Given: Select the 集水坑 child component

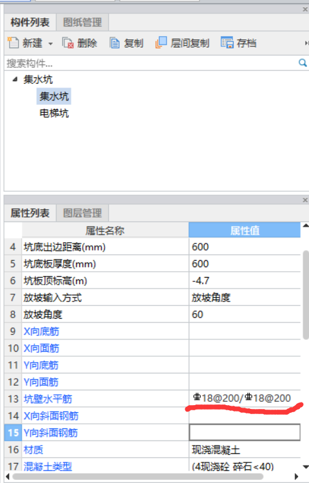Looking at the screenshot, I should click(54, 96).
